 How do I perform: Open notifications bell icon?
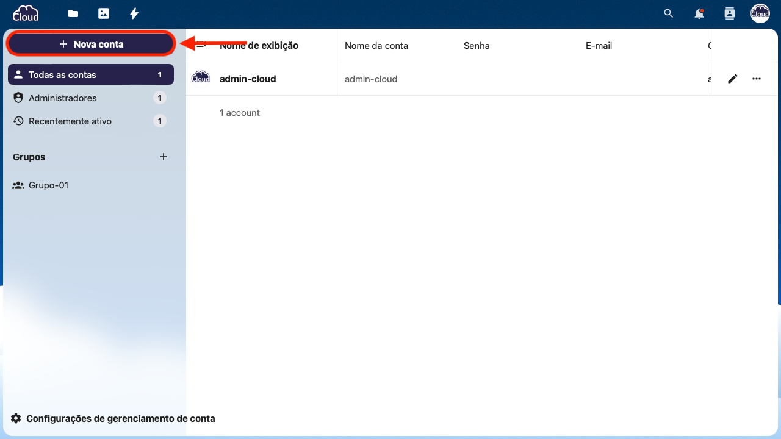click(x=699, y=13)
